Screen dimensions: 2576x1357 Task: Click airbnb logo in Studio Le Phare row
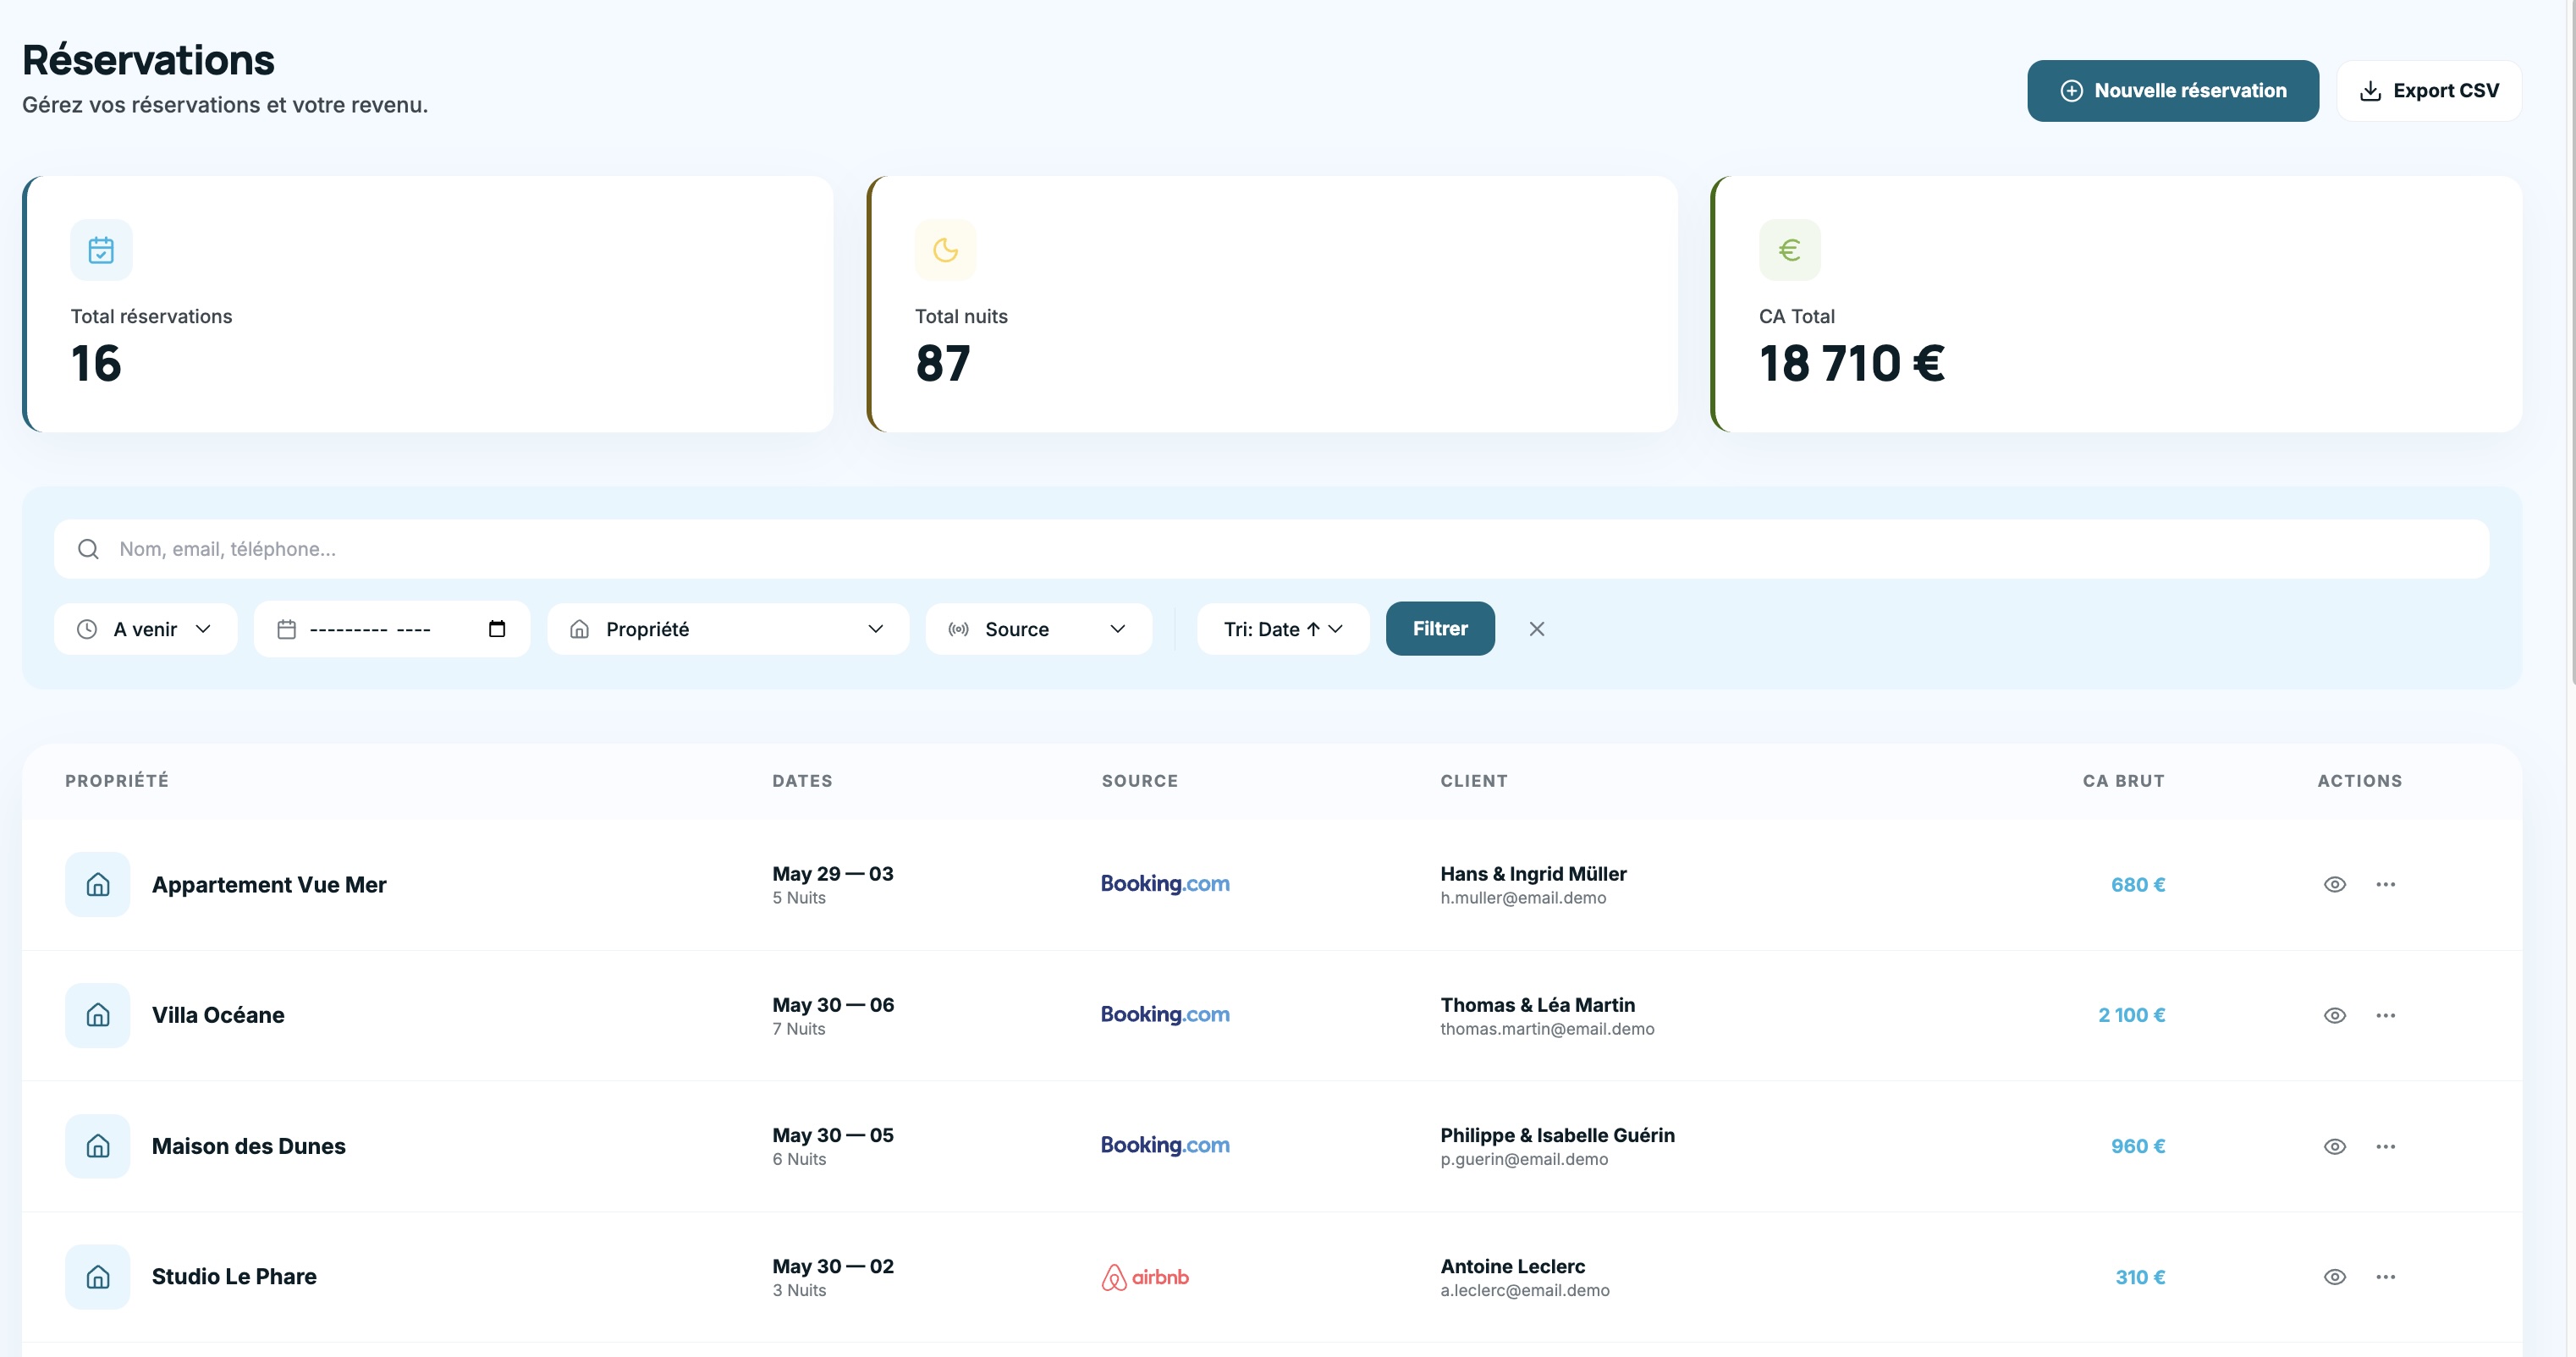click(x=1145, y=1278)
